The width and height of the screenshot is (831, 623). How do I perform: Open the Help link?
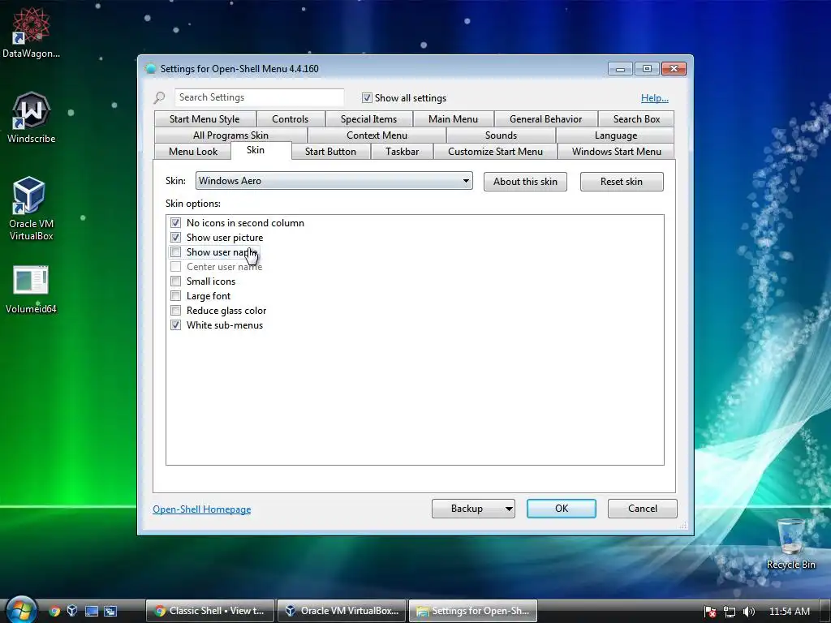click(655, 98)
